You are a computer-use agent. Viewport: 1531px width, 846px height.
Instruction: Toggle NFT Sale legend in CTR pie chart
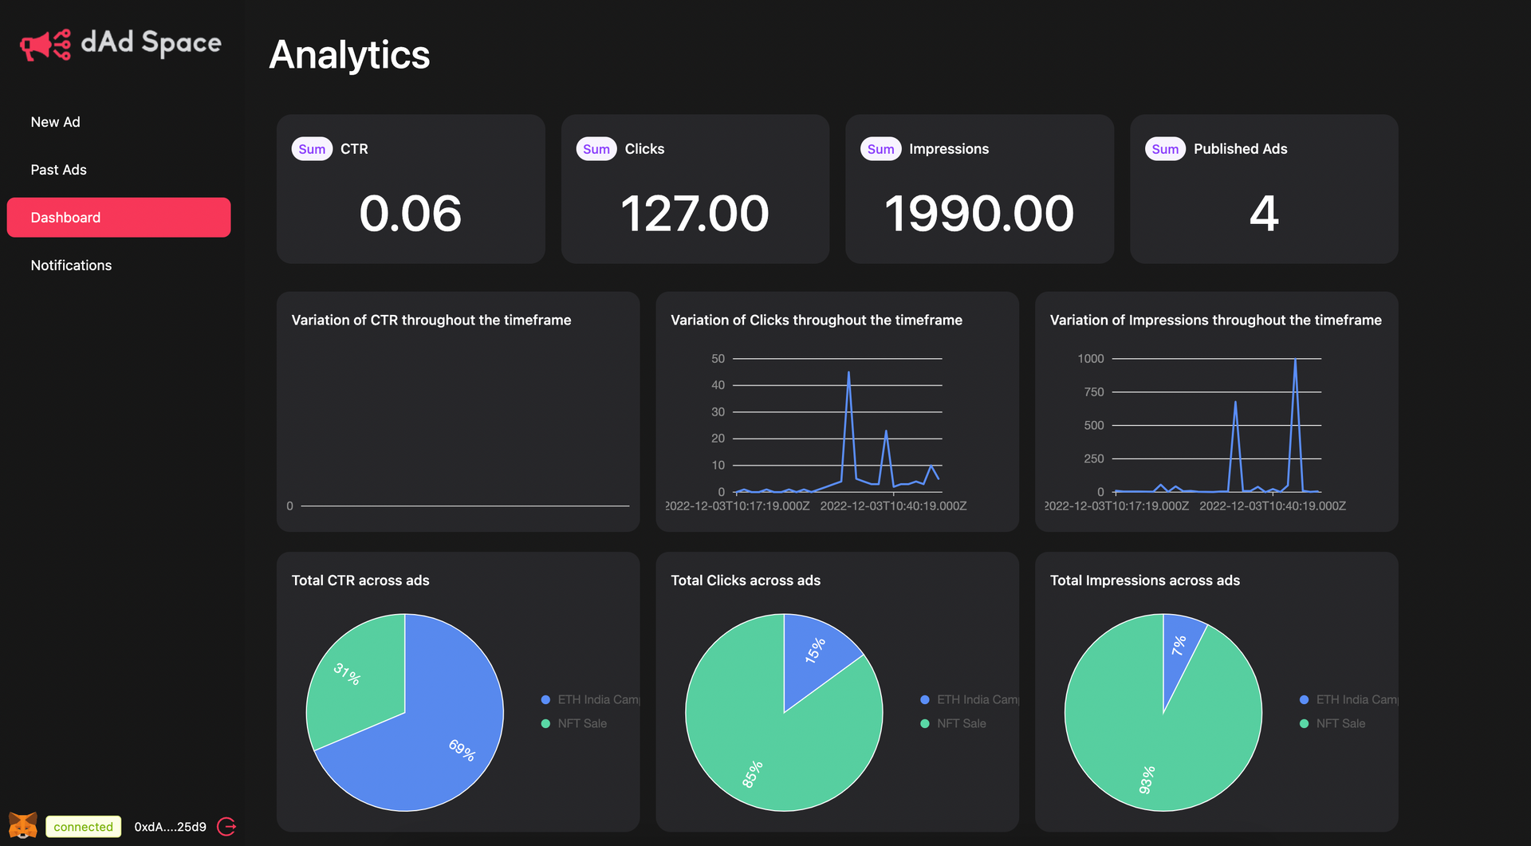(x=574, y=723)
